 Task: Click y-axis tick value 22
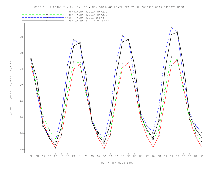pos(21,85)
